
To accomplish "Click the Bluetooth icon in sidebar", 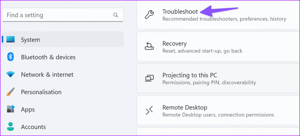I will point(11,57).
